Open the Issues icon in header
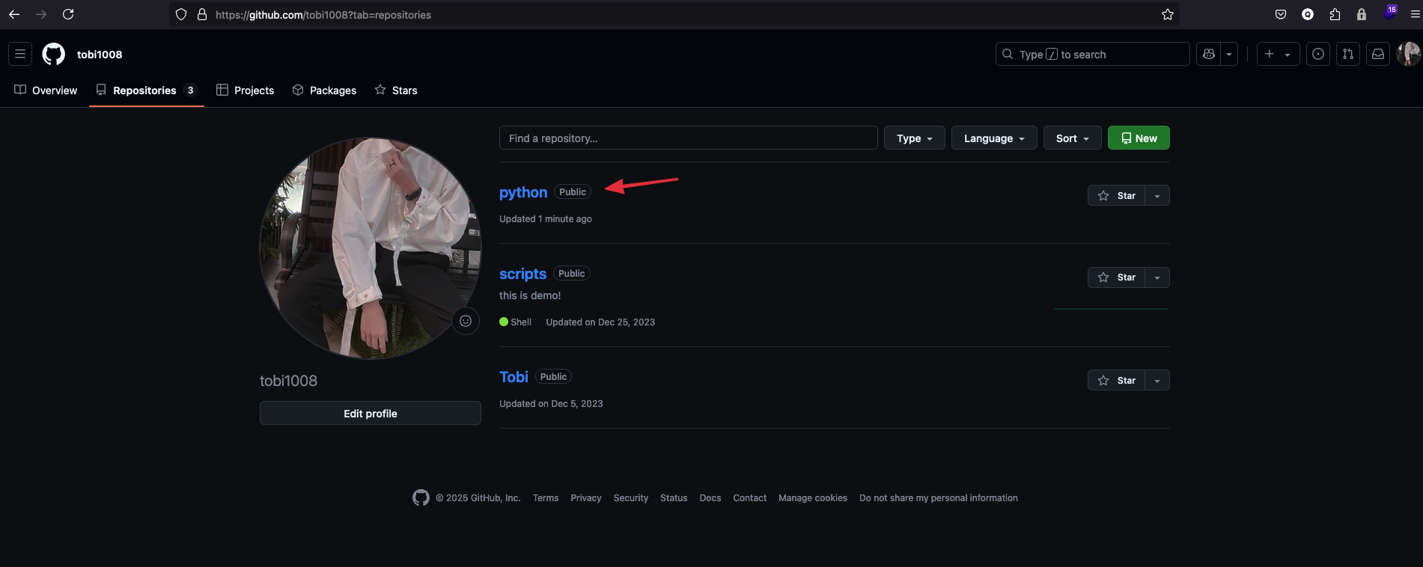The width and height of the screenshot is (1423, 567). [x=1317, y=54]
